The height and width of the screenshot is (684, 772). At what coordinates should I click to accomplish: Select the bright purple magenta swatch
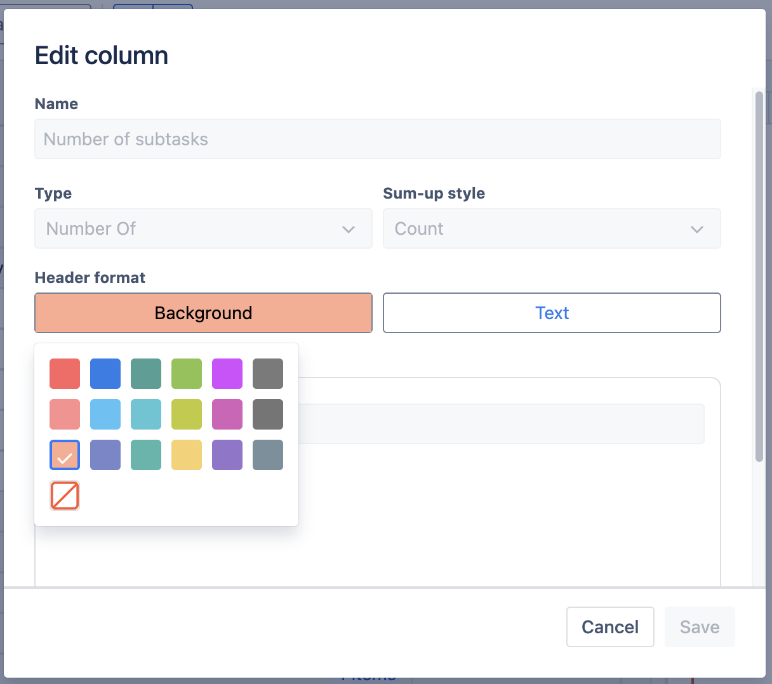click(x=227, y=374)
